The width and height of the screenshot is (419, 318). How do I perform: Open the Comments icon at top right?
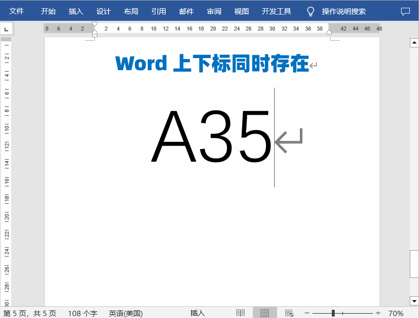(405, 11)
